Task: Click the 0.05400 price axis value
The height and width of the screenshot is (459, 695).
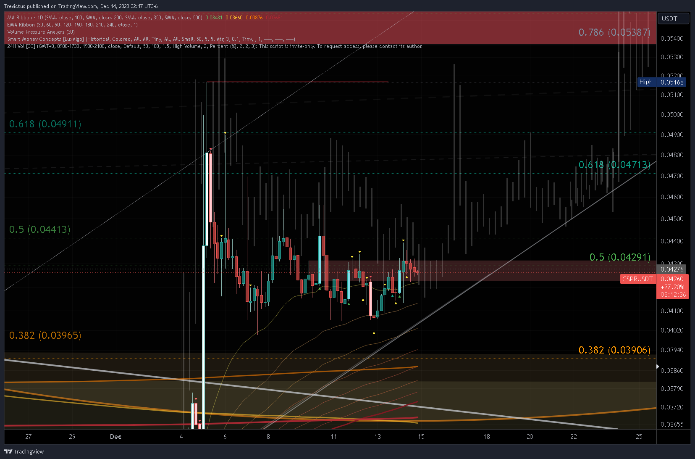Action: click(x=672, y=39)
